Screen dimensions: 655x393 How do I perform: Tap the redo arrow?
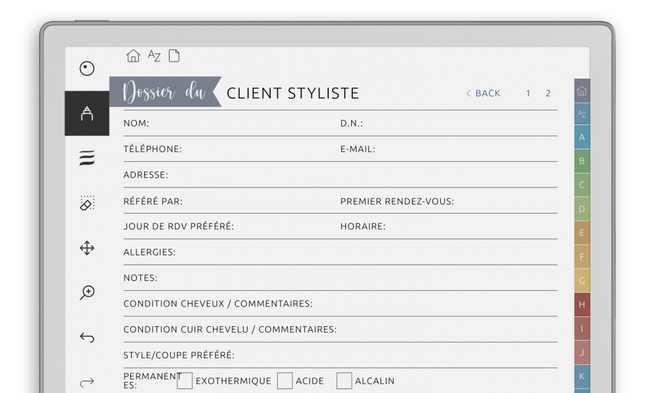tap(87, 382)
